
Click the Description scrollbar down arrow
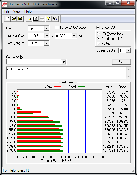tap(128, 77)
